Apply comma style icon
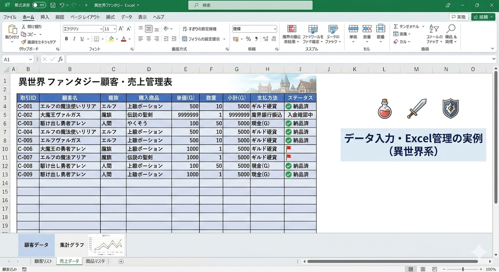499x272 pixels. [256, 39]
